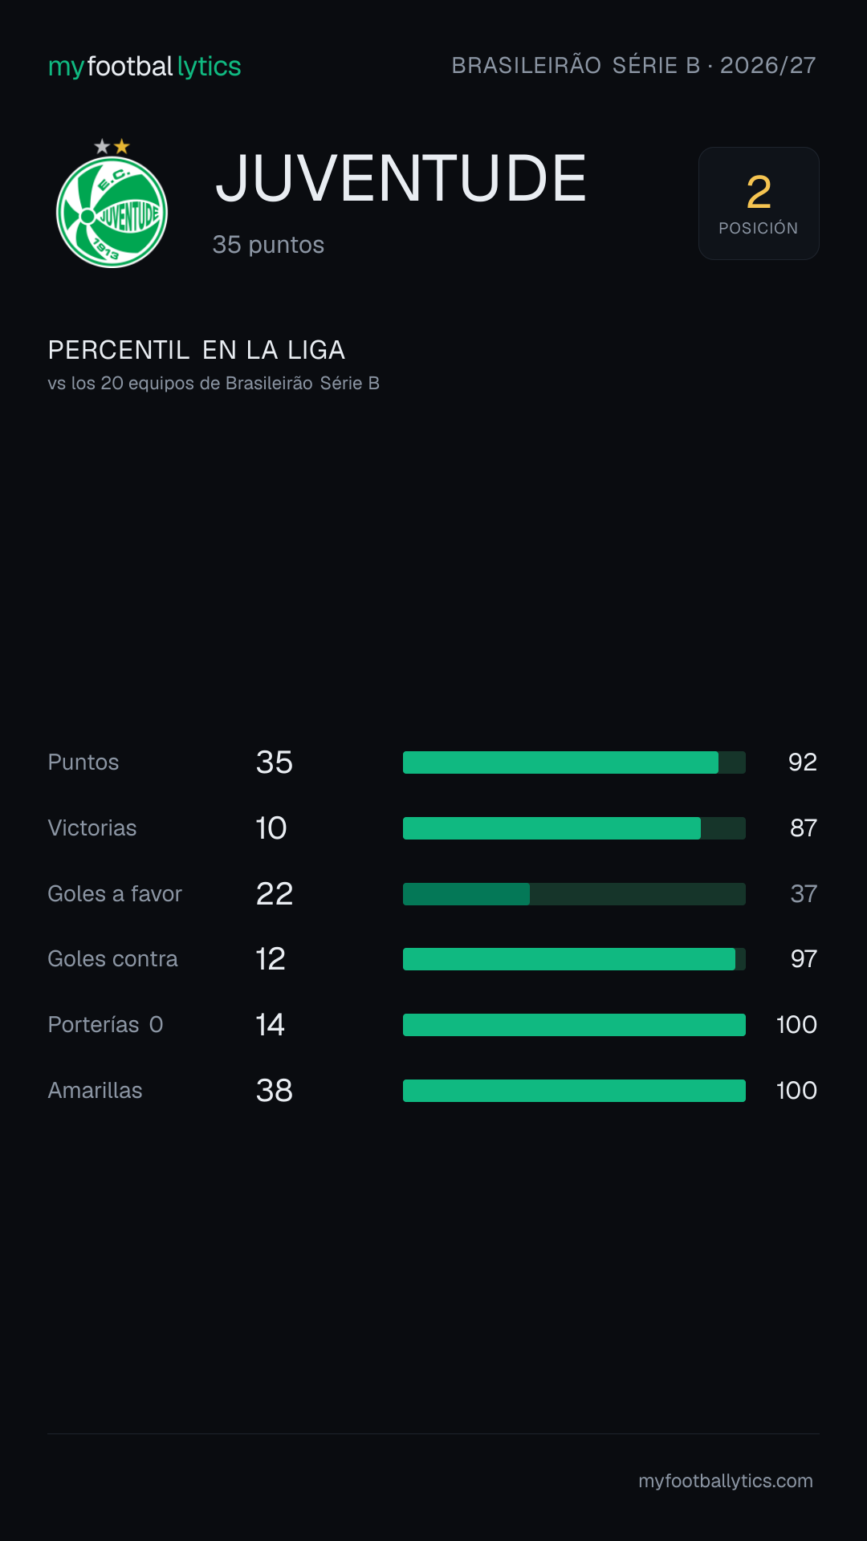
Task: Click the Percentil en la liga heading
Action: pyautogui.click(x=197, y=350)
